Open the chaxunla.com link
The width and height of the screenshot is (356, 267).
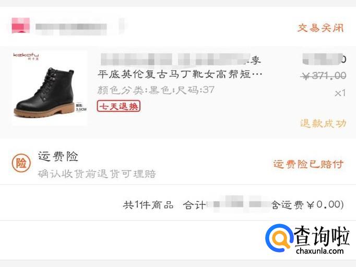click(x=319, y=251)
